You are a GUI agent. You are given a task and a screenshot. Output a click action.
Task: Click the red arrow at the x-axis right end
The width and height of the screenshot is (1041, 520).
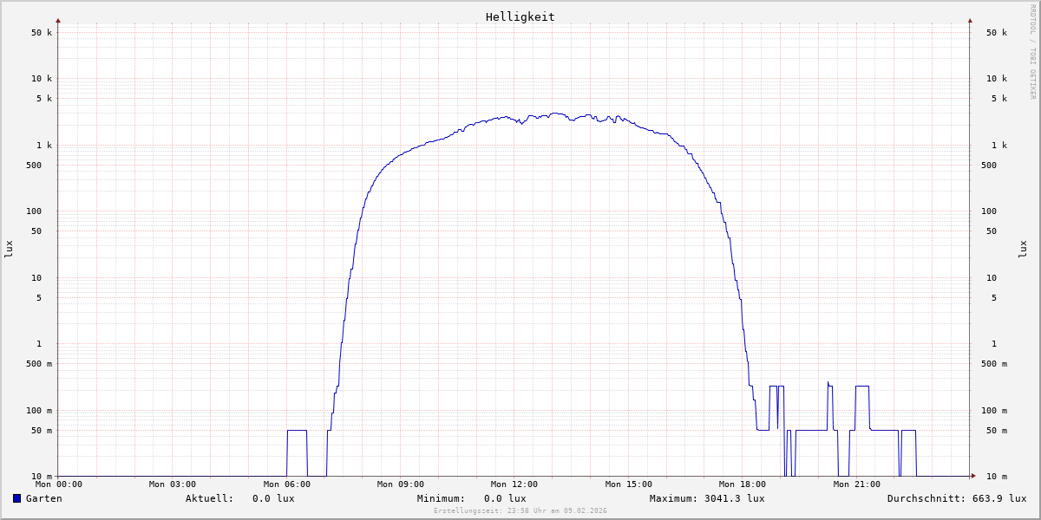tap(973, 476)
